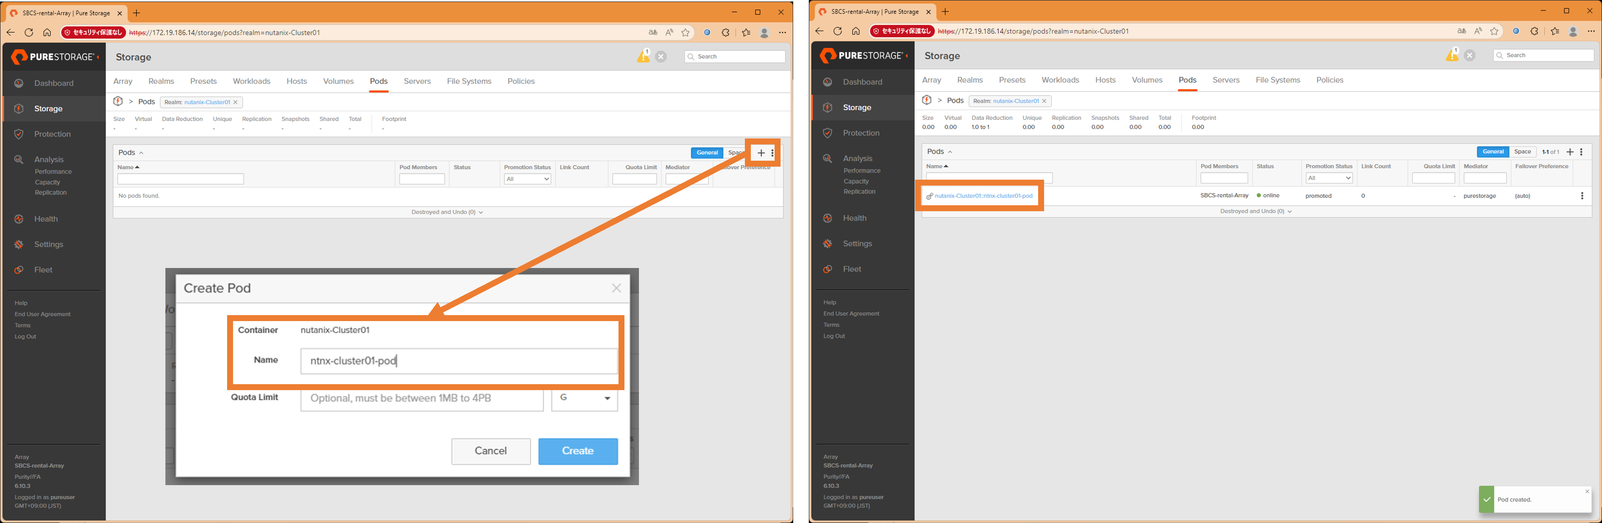Select General view toggle in the left Pods panel

707,153
